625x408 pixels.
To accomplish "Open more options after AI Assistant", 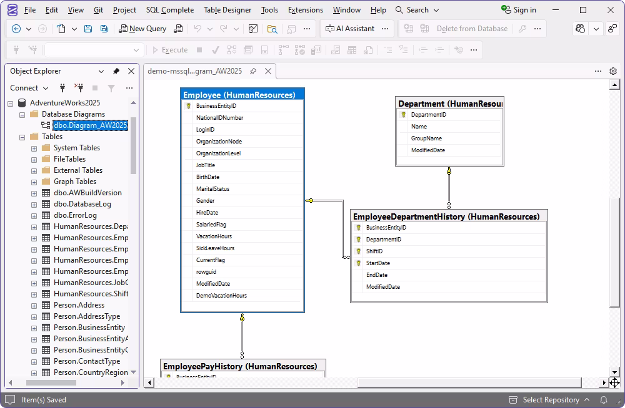I will click(x=385, y=29).
